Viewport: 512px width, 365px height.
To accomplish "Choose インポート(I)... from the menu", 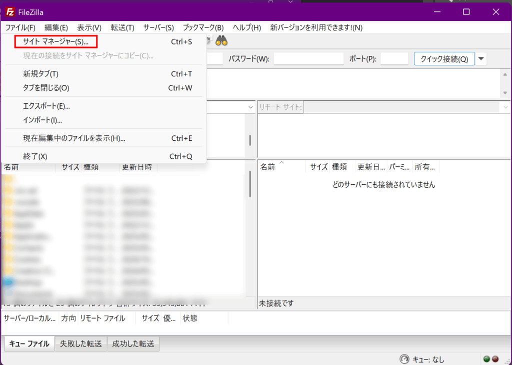I will click(x=103, y=120).
